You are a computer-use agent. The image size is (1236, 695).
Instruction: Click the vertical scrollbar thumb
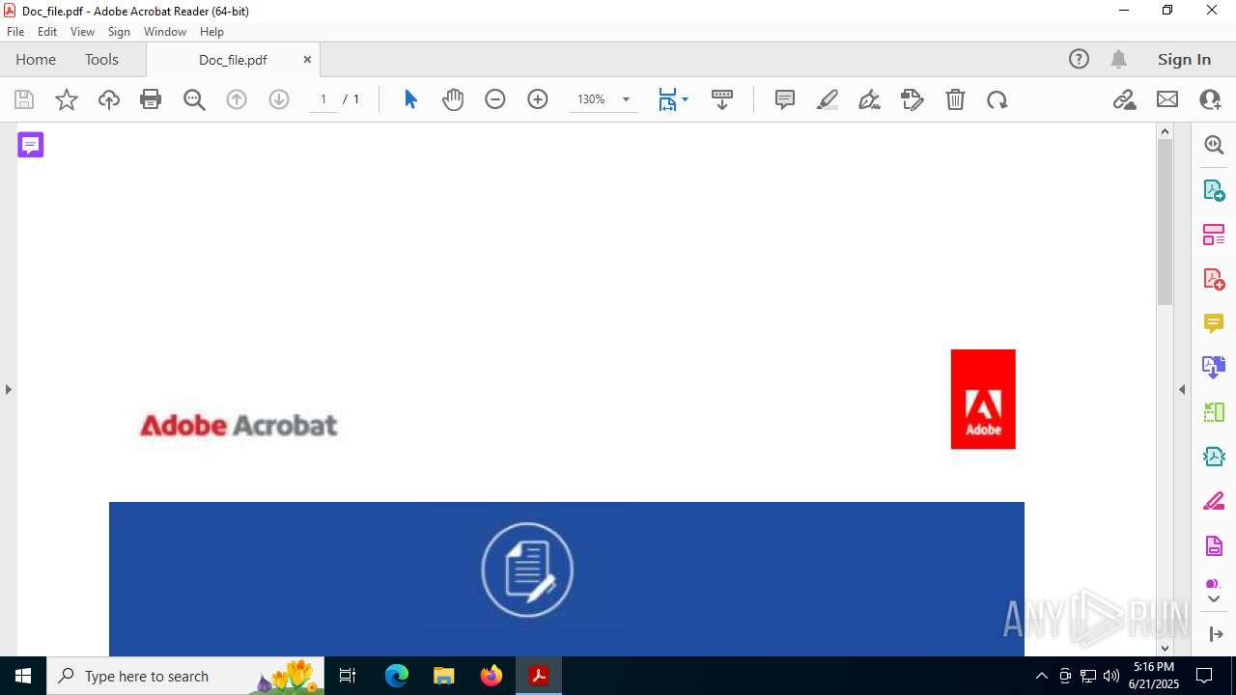tap(1165, 222)
